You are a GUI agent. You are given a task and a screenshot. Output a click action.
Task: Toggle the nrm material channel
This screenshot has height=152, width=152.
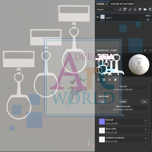102,102
